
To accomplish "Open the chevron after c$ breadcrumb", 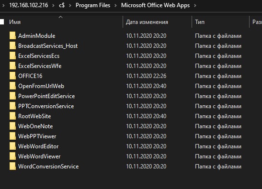I will point(70,5).
